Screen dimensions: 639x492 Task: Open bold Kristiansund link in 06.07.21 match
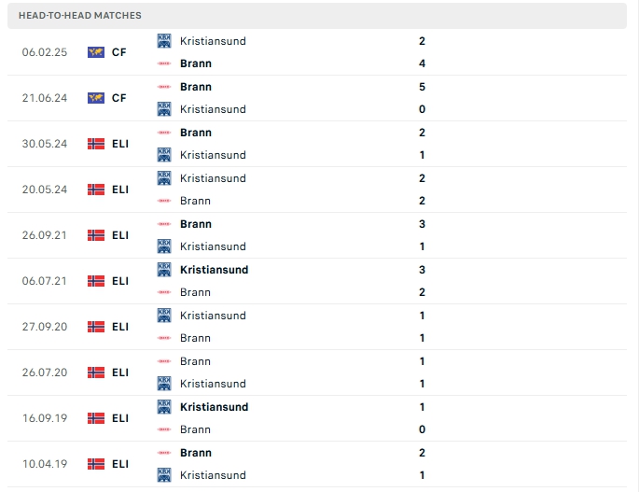click(214, 270)
